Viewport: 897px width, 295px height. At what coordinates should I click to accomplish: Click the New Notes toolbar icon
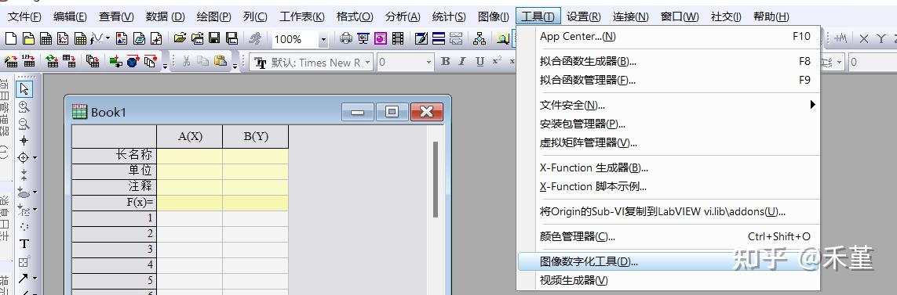point(139,39)
